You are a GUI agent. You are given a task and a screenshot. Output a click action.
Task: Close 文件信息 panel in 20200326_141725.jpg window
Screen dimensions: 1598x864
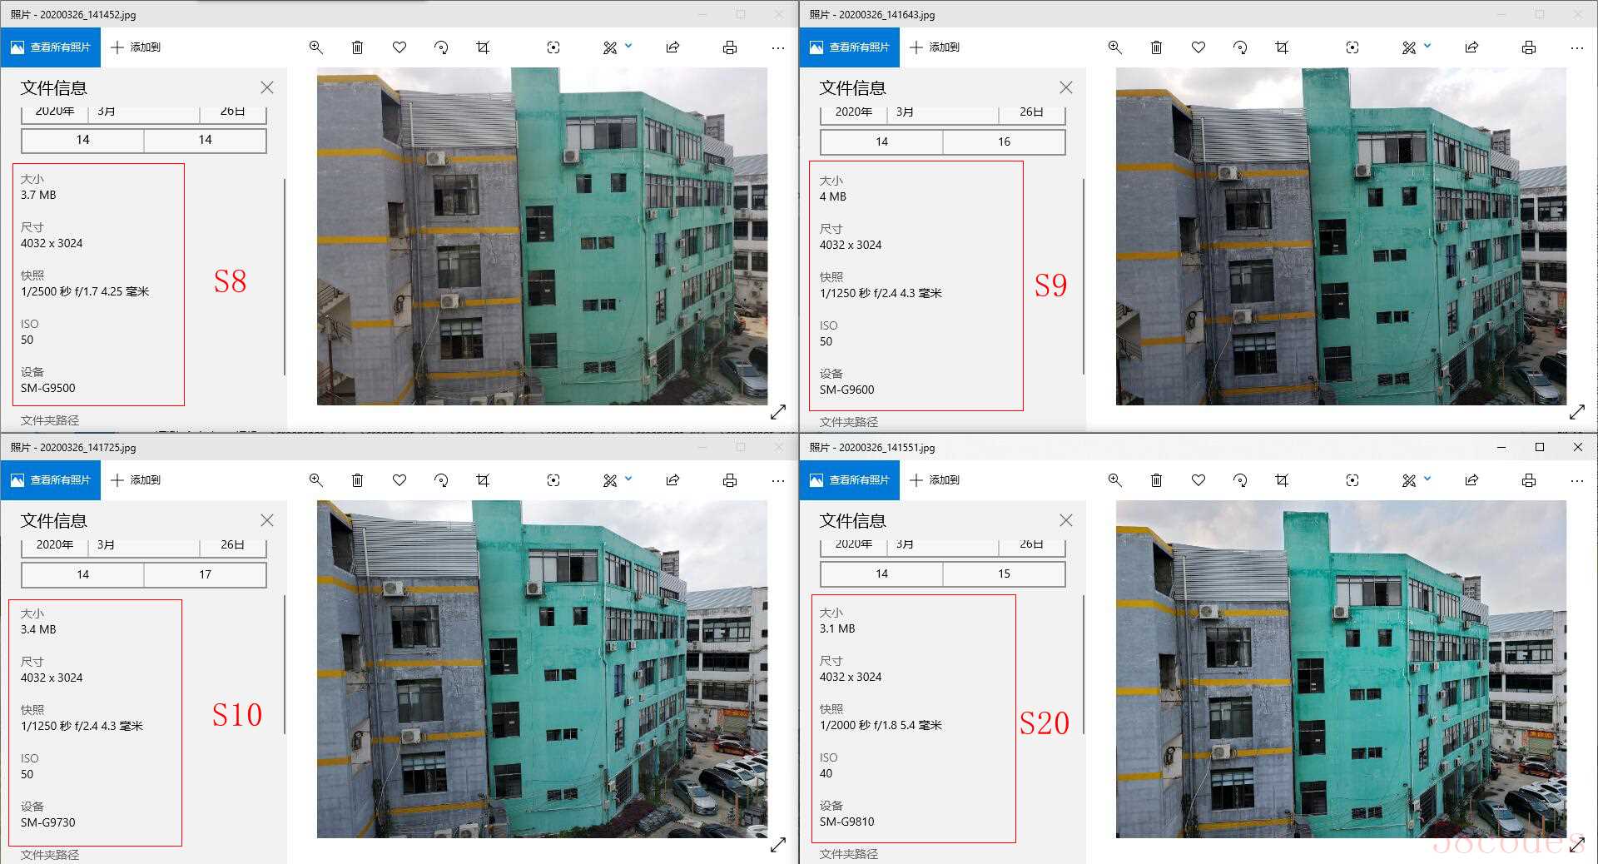click(266, 520)
